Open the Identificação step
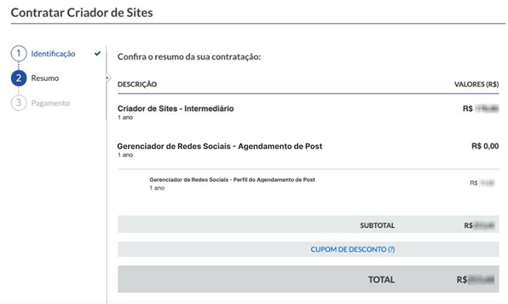 click(x=53, y=54)
